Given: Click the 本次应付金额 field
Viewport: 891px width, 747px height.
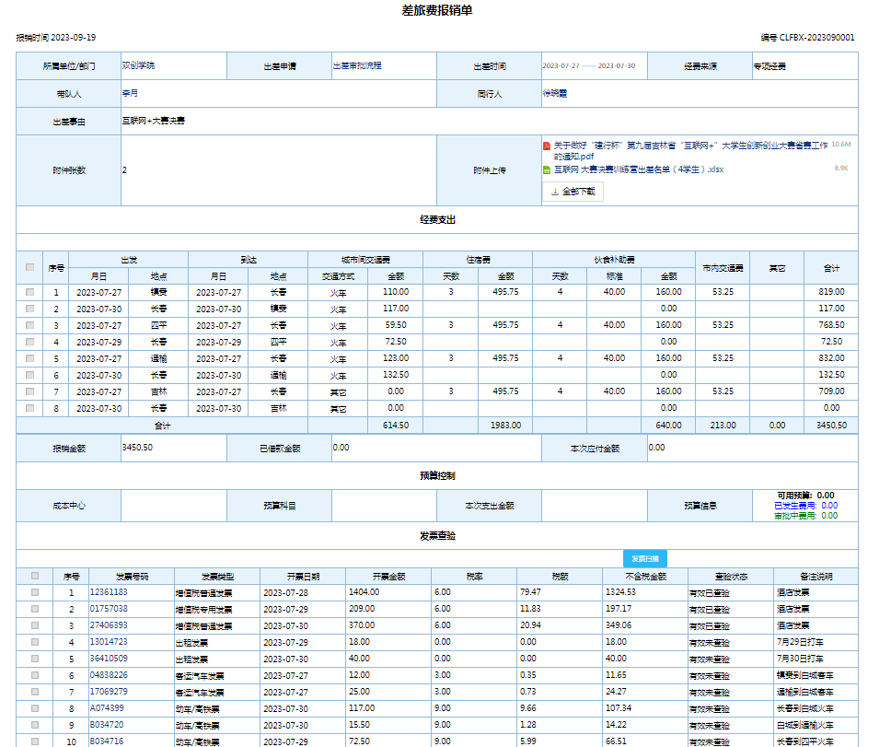Looking at the screenshot, I should [x=752, y=448].
